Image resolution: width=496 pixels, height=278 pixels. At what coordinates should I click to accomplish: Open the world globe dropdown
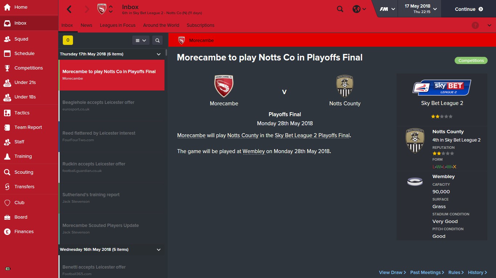point(359,9)
